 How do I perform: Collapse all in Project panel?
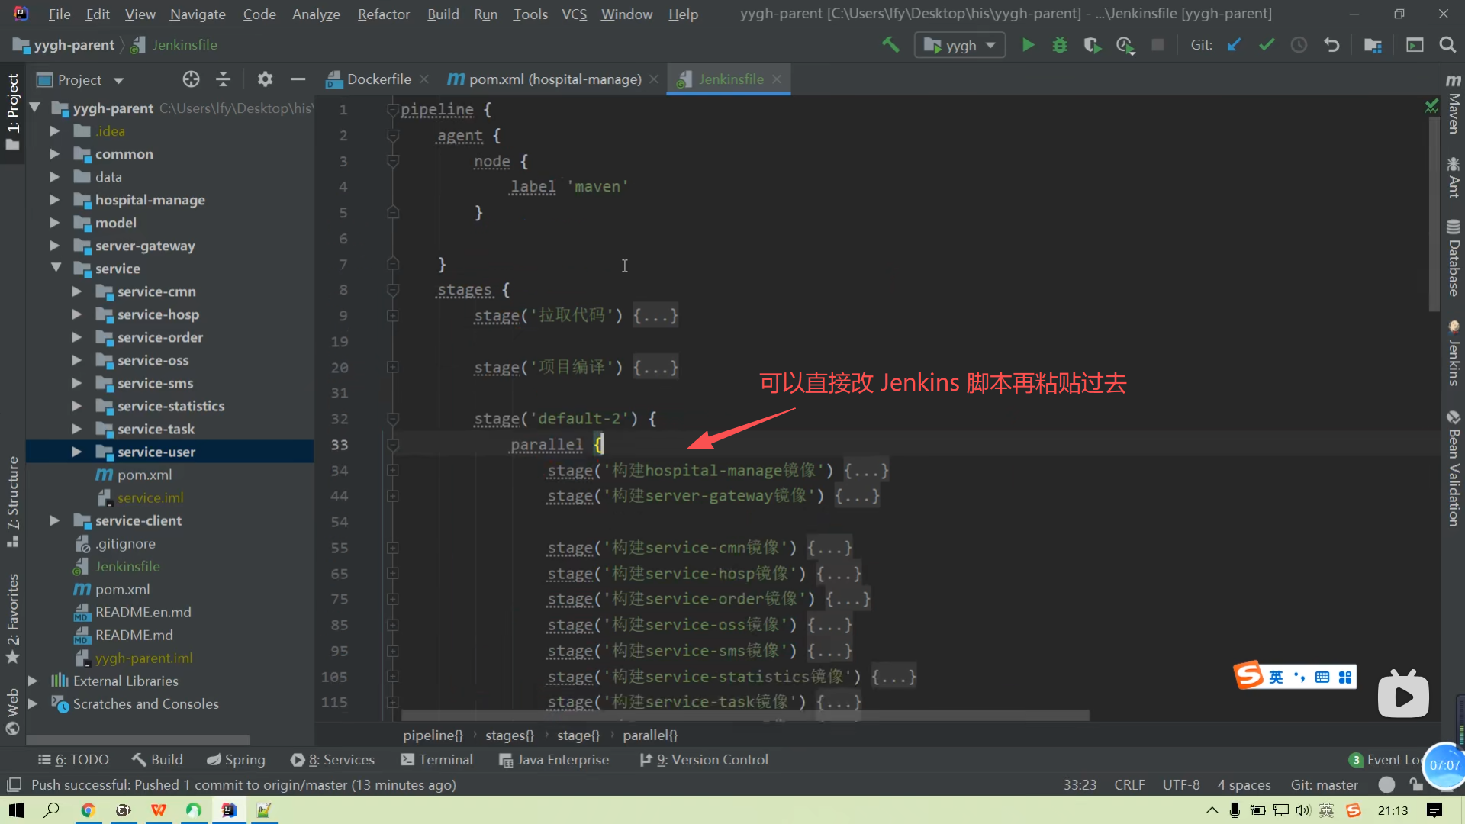click(x=223, y=79)
